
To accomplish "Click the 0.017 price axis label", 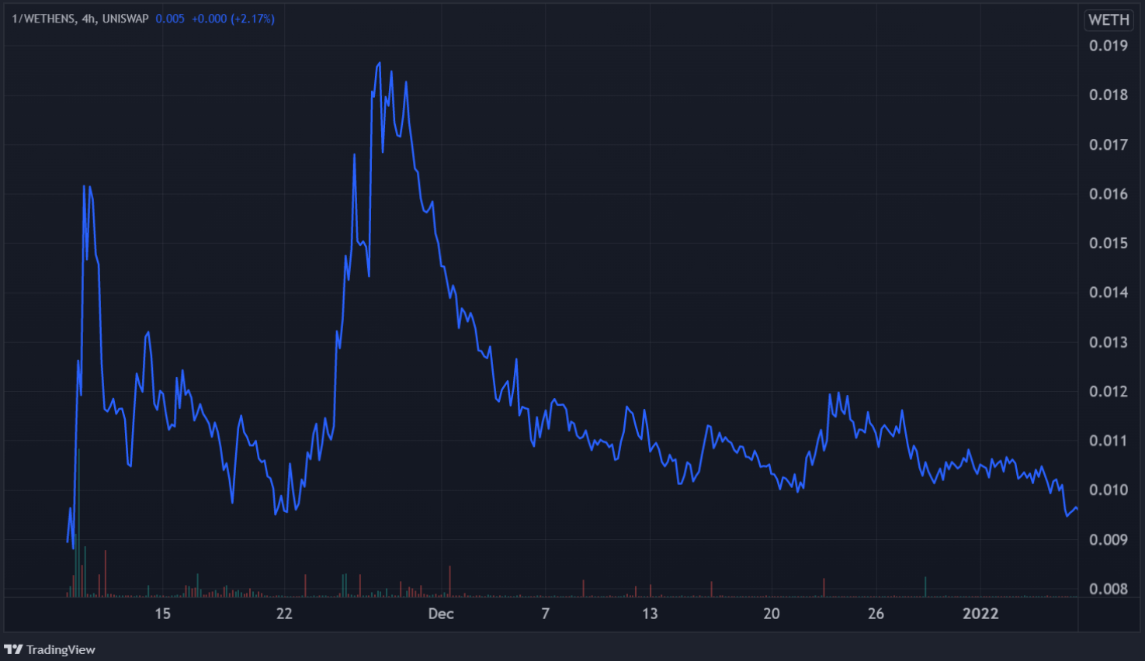I will [1109, 145].
